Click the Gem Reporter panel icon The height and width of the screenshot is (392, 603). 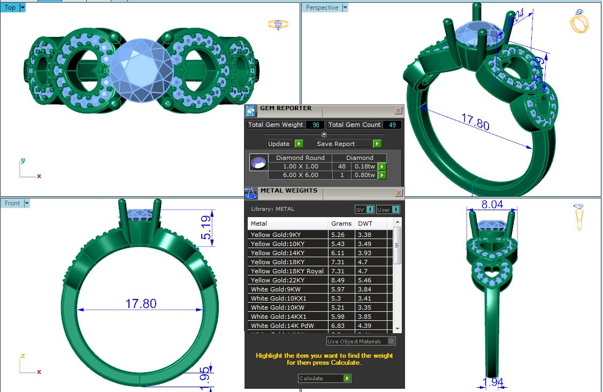(250, 111)
